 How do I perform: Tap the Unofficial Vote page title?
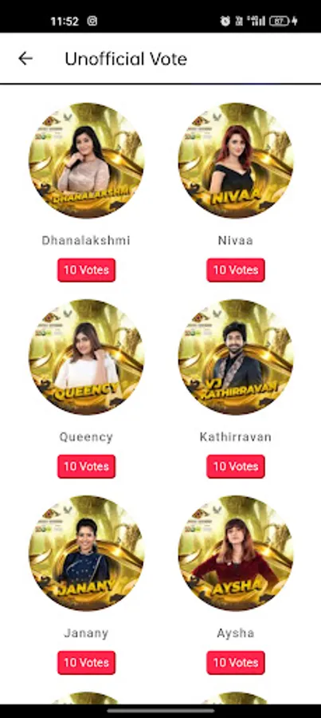[x=126, y=58]
